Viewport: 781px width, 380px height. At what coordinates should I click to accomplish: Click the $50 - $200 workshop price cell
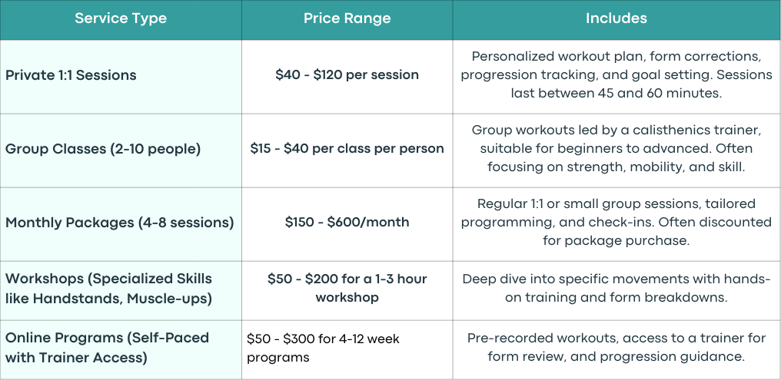point(347,290)
